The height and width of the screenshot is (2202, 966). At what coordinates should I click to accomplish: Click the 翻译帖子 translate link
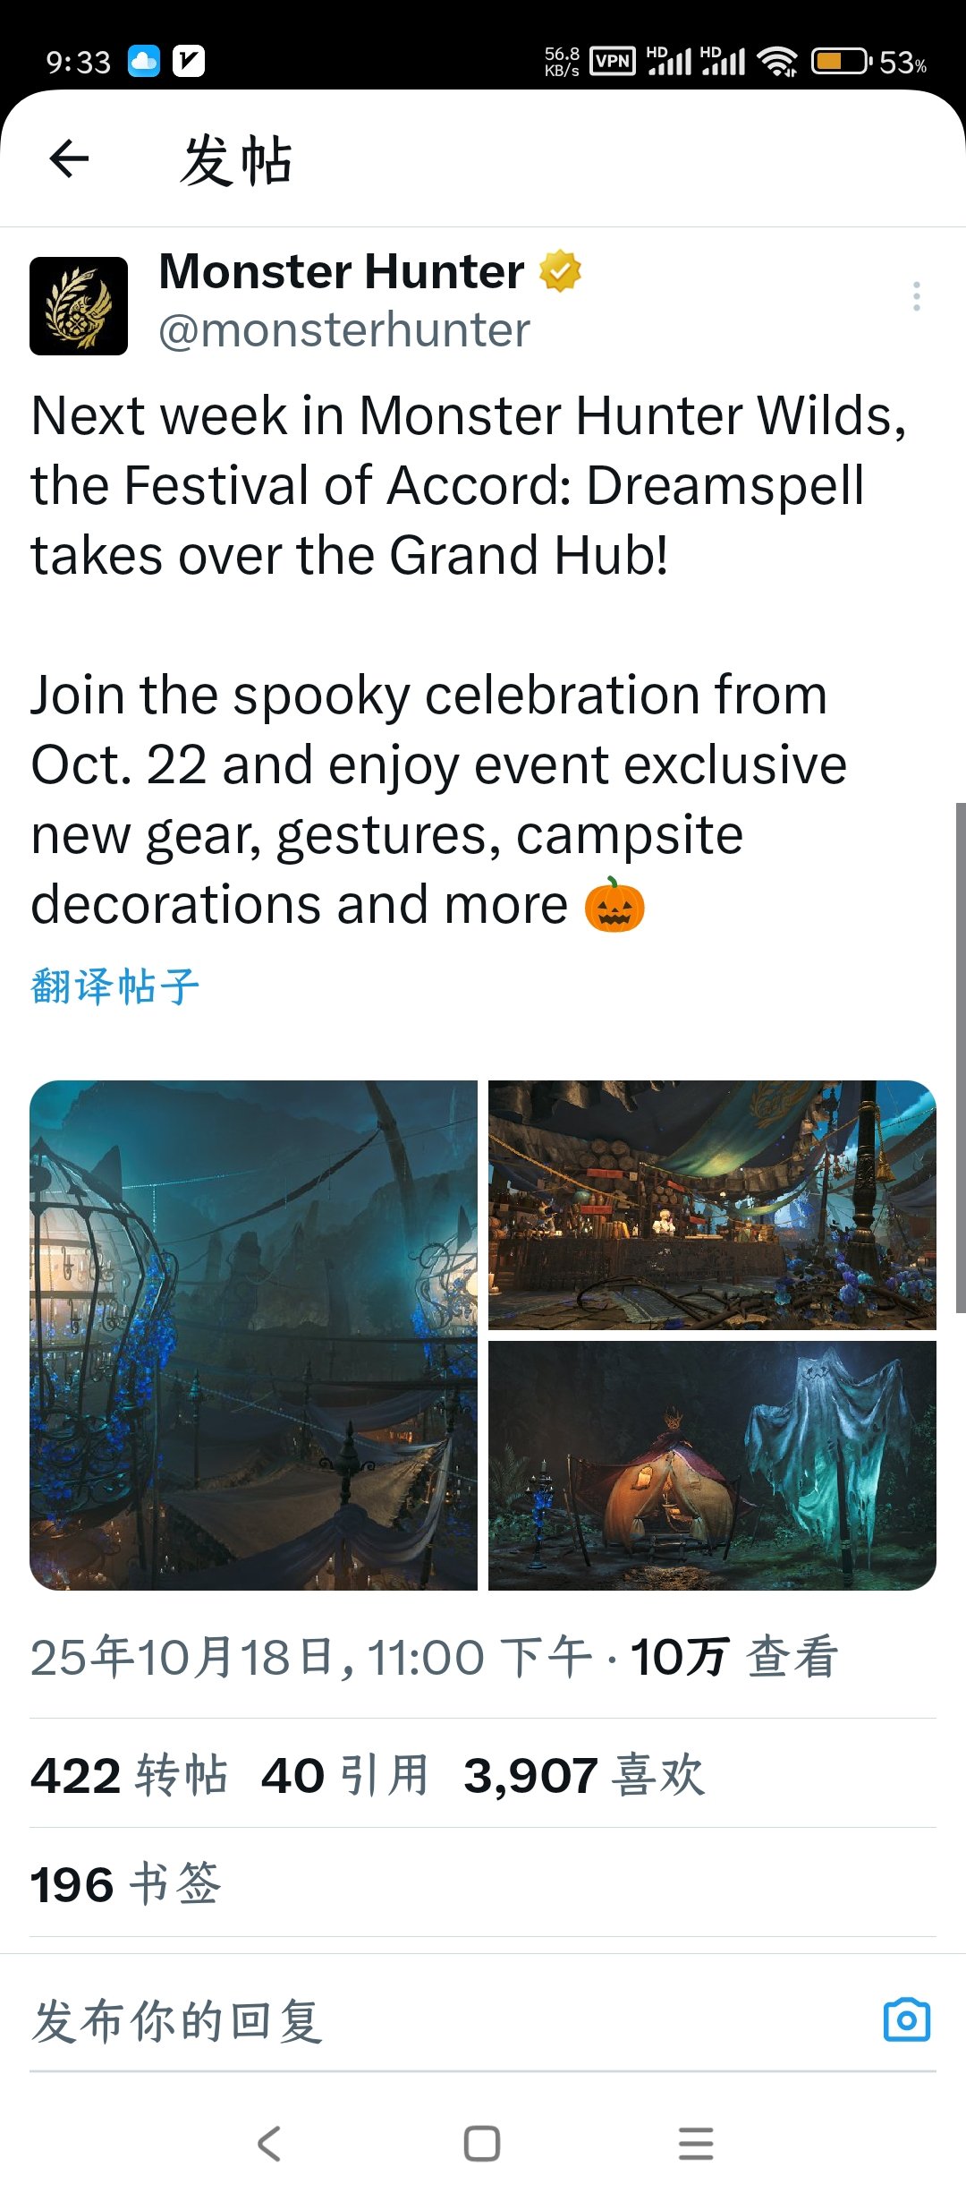pyautogui.click(x=115, y=986)
